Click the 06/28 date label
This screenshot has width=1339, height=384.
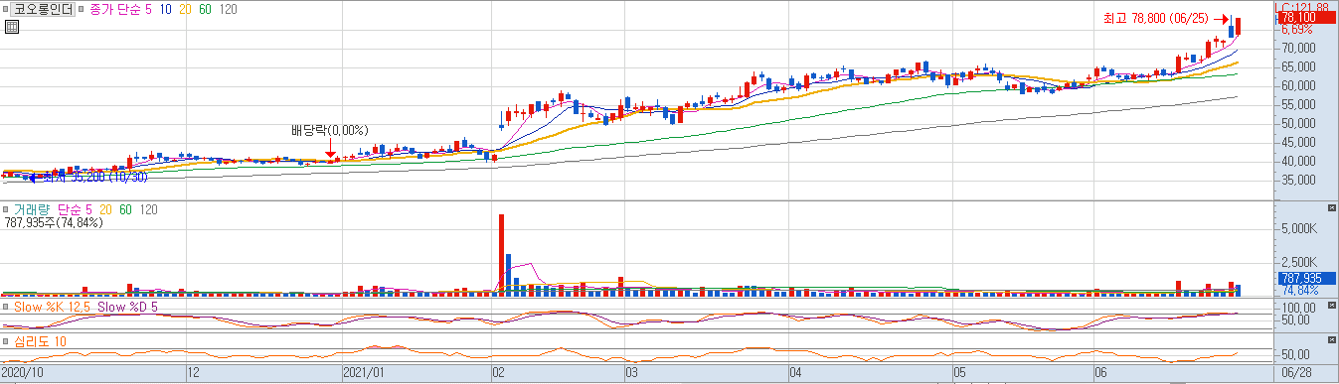(1296, 373)
